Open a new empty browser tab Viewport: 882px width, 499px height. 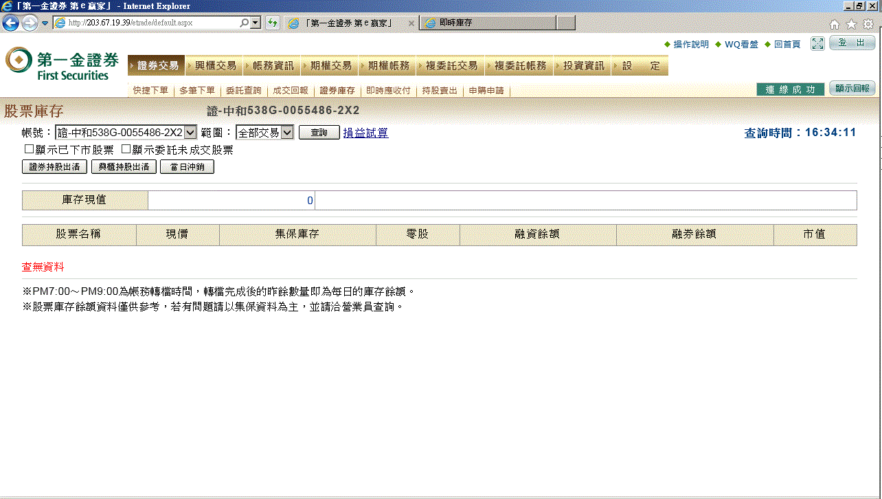tap(565, 23)
